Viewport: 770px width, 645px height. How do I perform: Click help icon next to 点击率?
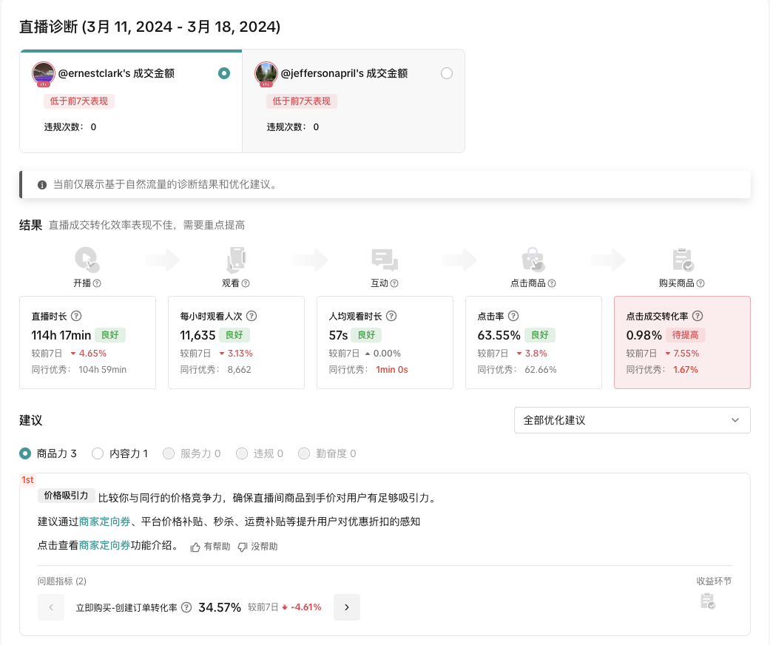pos(513,316)
